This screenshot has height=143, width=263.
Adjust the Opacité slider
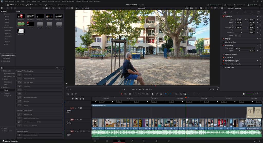pos(239,51)
